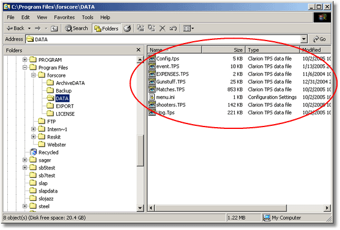Sort files by Name column header
Screen dimensions: 340x230
tap(175, 50)
